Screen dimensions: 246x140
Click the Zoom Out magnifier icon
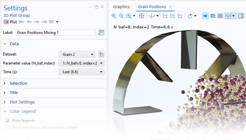pyautogui.click(x=121, y=16)
